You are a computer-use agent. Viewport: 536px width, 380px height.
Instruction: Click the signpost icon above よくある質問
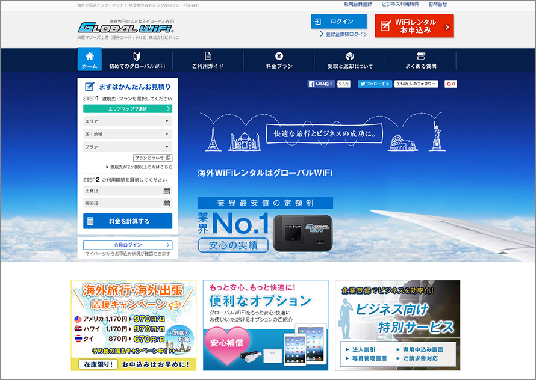pos(421,56)
